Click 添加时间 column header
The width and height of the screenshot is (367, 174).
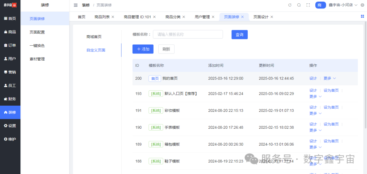point(215,66)
